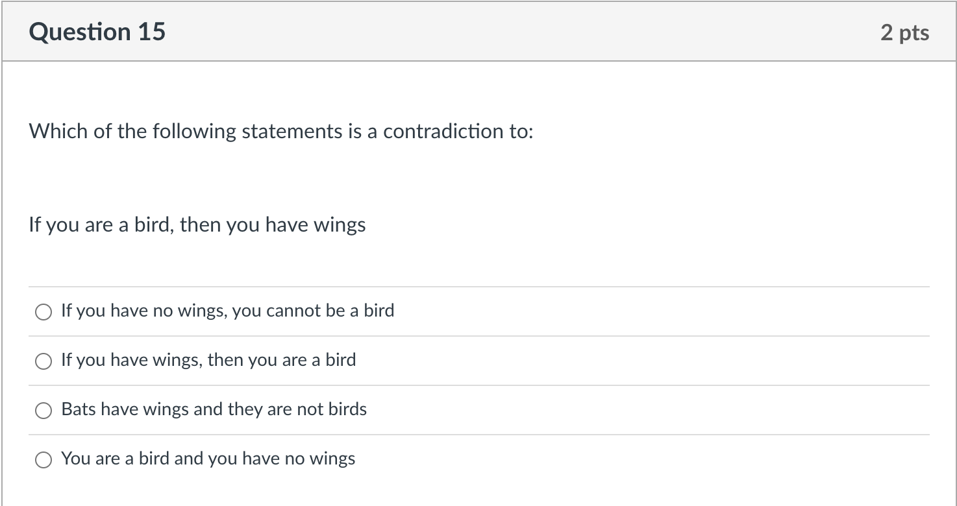Click the prompt 'Which of the following statements'
Image resolution: width=957 pixels, height=506 pixels.
(x=195, y=132)
